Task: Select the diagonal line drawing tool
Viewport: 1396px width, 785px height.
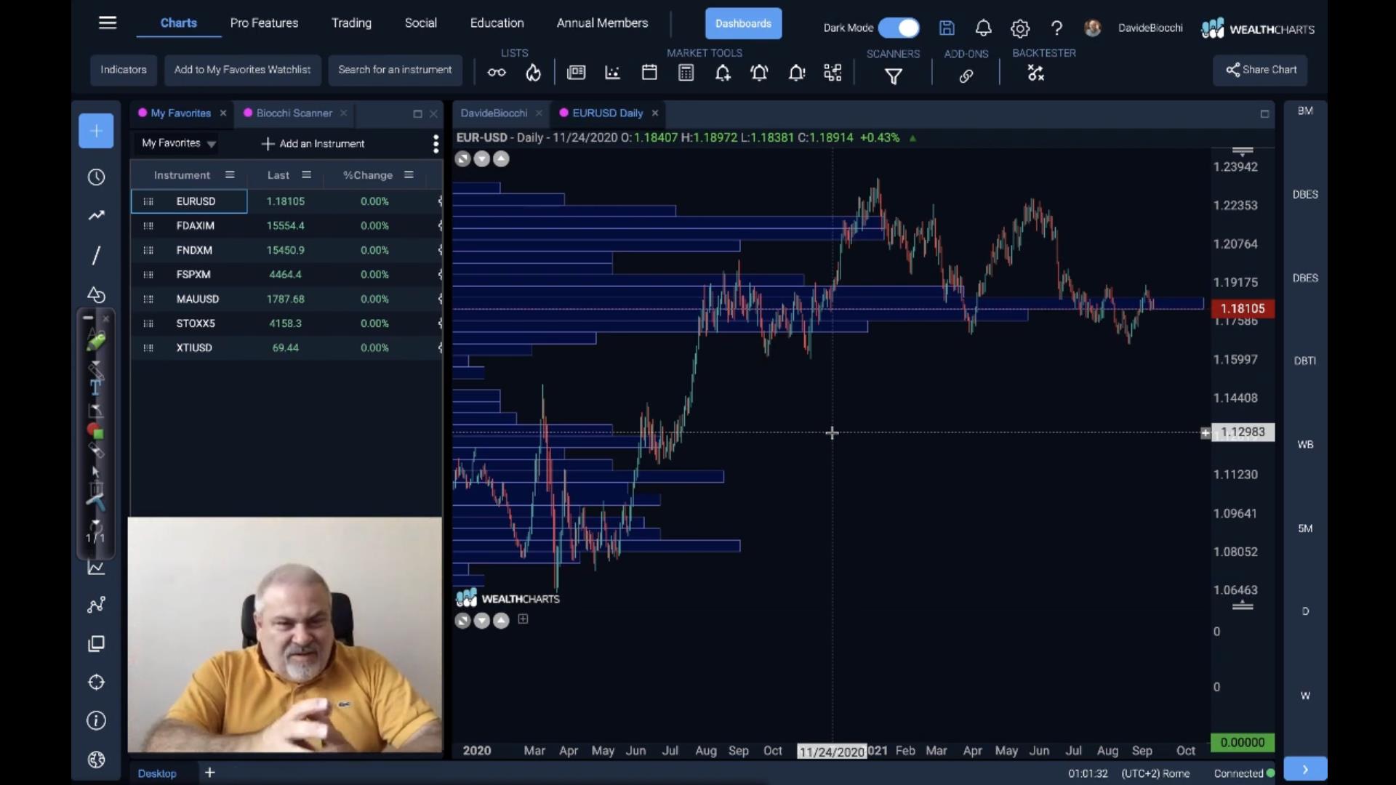Action: [96, 255]
